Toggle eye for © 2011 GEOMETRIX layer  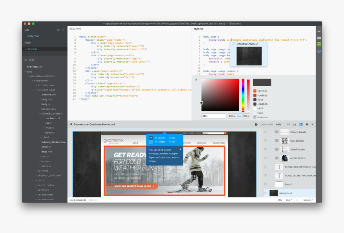[x=266, y=176]
